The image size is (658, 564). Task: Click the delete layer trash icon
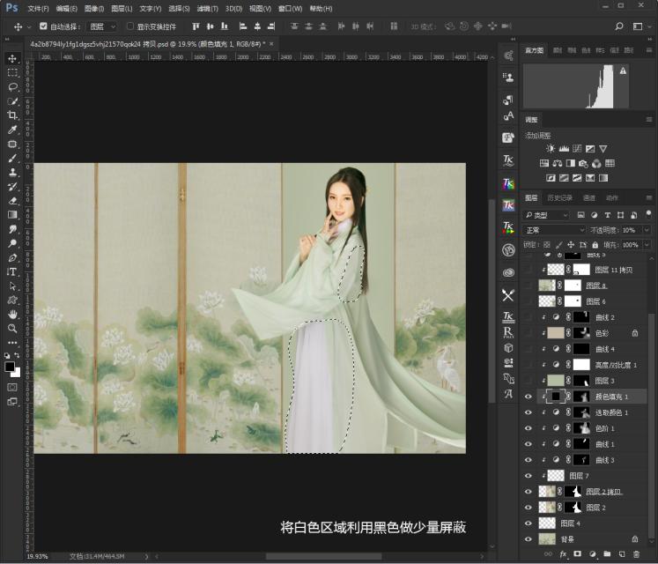coord(636,554)
